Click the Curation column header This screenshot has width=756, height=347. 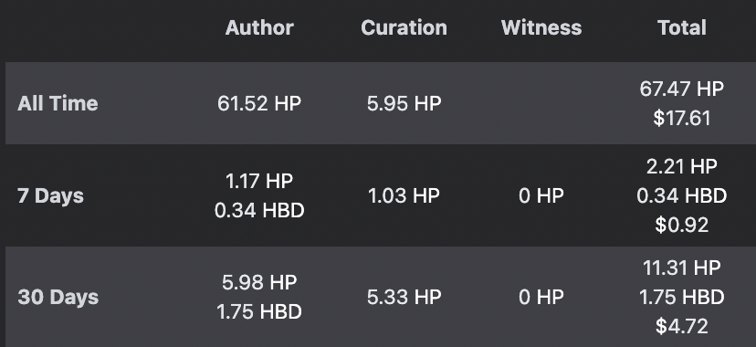click(404, 27)
